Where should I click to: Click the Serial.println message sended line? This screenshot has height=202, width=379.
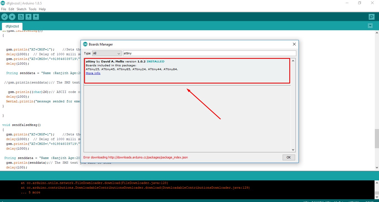click(x=43, y=101)
